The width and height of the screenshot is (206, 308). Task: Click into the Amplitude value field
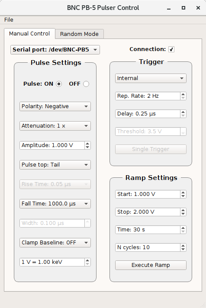pos(52,145)
